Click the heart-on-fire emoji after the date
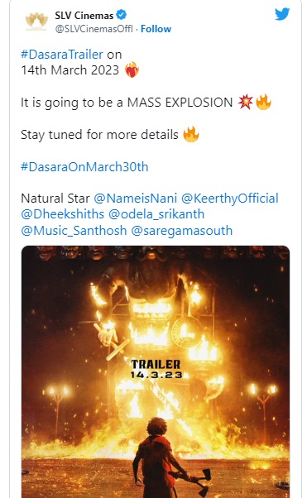This screenshot has height=498, width=307. pyautogui.click(x=132, y=69)
